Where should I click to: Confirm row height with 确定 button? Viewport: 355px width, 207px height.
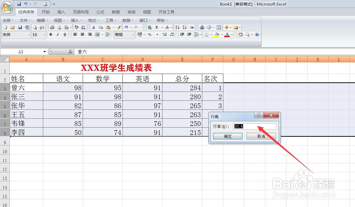[x=227, y=136]
